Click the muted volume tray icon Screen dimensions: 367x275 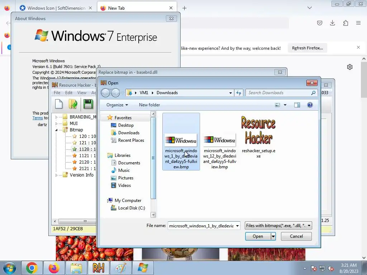[x=331, y=268]
